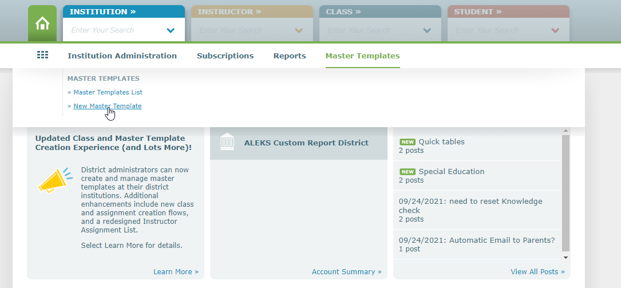Open the Institution Administration menu
This screenshot has height=288, width=621.
point(122,56)
